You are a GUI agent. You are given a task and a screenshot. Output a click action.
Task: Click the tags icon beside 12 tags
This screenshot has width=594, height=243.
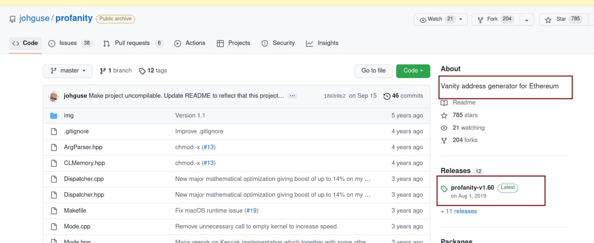click(x=142, y=71)
